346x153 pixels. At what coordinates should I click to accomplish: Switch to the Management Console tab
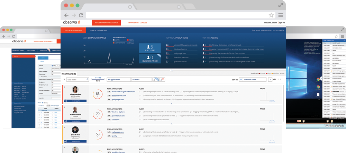(x=137, y=23)
